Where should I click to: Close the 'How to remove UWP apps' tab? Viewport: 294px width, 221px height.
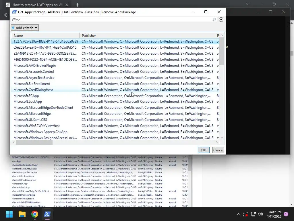67,5
